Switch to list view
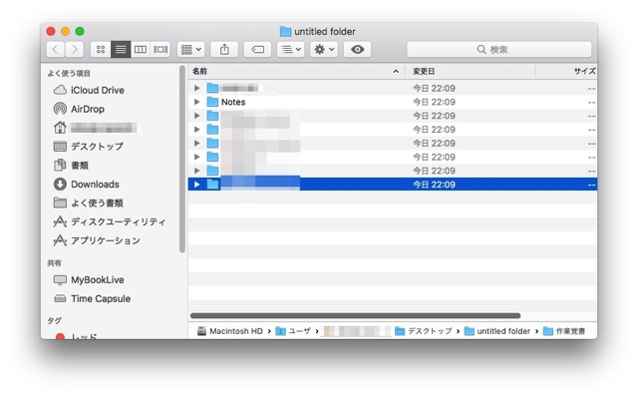638x397 pixels. (x=121, y=49)
